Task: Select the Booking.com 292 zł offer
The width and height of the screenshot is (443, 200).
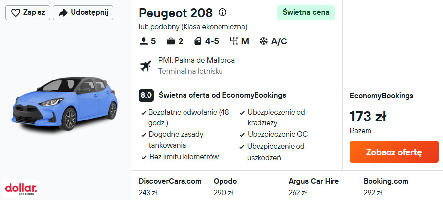Action: 386,187
